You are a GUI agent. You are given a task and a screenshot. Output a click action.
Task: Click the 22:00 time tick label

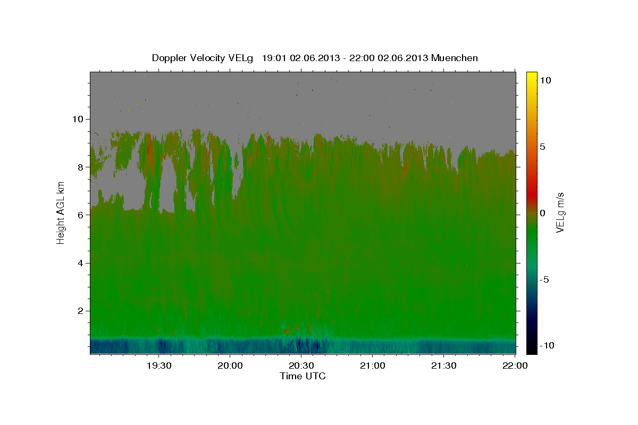pyautogui.click(x=515, y=366)
